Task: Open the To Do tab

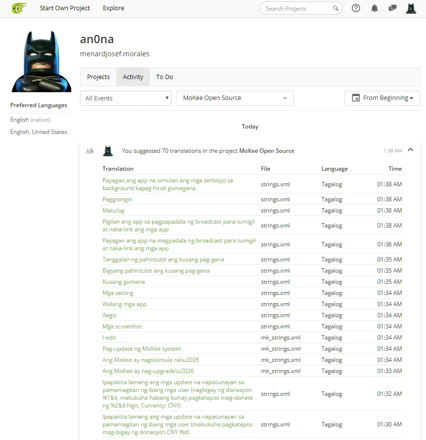Action: pos(164,77)
